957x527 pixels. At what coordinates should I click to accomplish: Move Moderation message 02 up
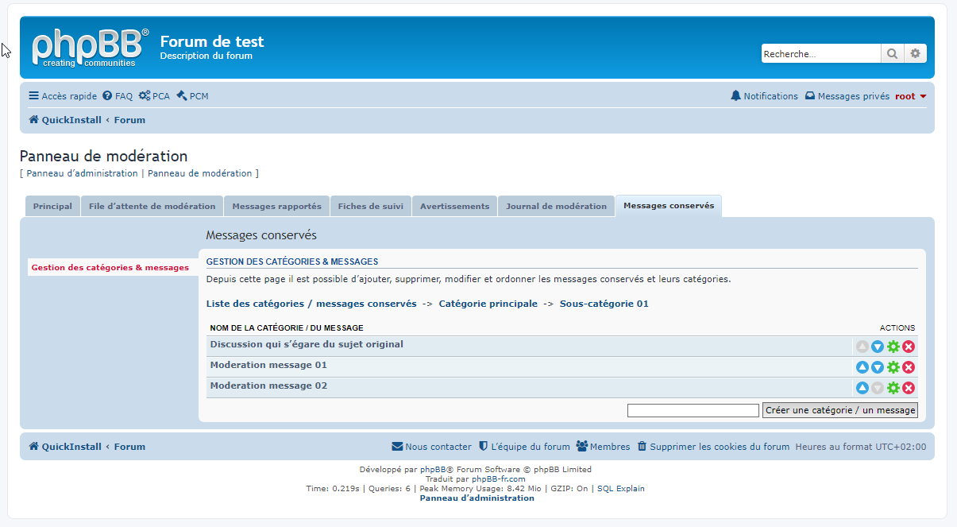click(x=862, y=388)
